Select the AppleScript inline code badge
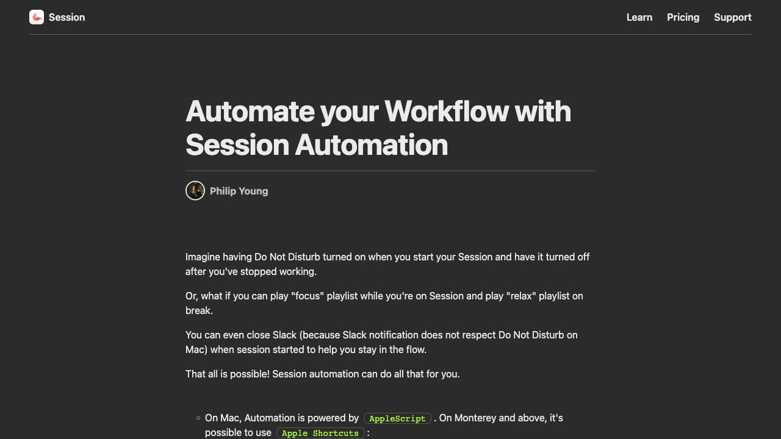The height and width of the screenshot is (439, 781). click(397, 418)
